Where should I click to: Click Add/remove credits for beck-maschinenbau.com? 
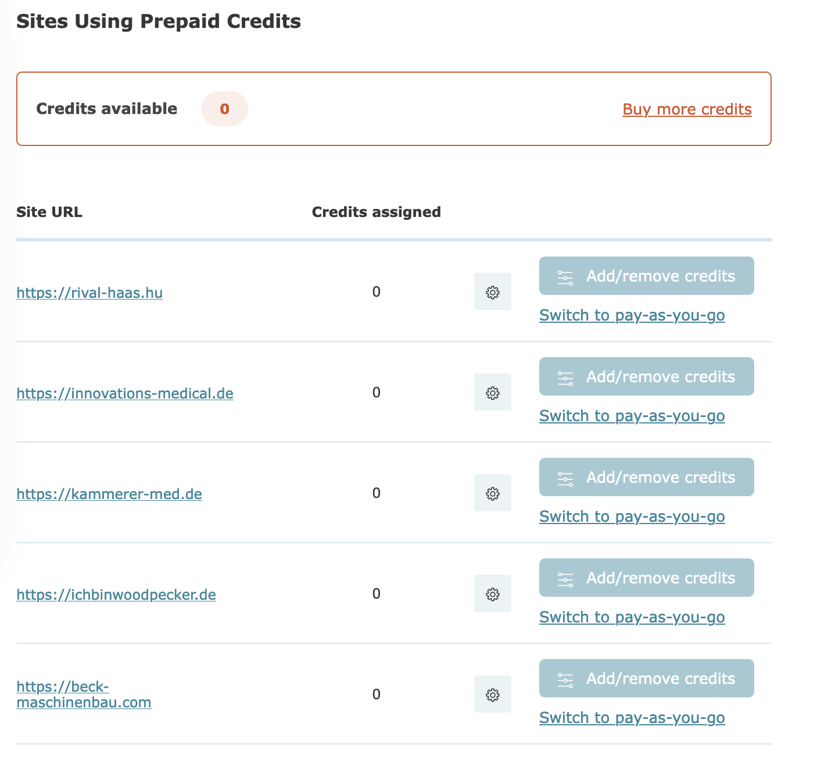click(646, 678)
